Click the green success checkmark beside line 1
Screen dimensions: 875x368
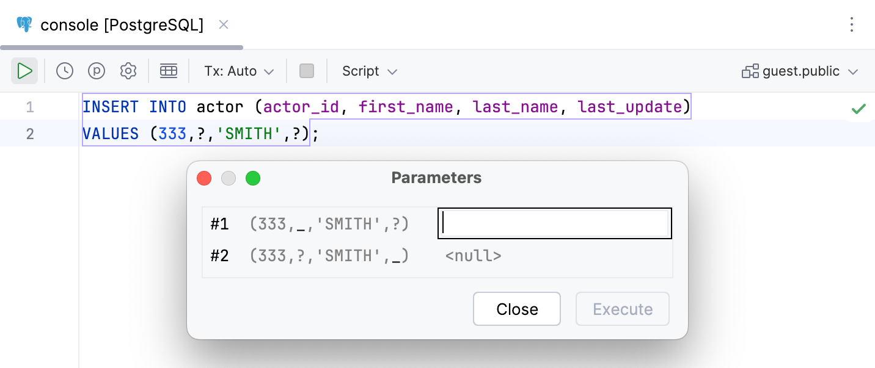(859, 108)
